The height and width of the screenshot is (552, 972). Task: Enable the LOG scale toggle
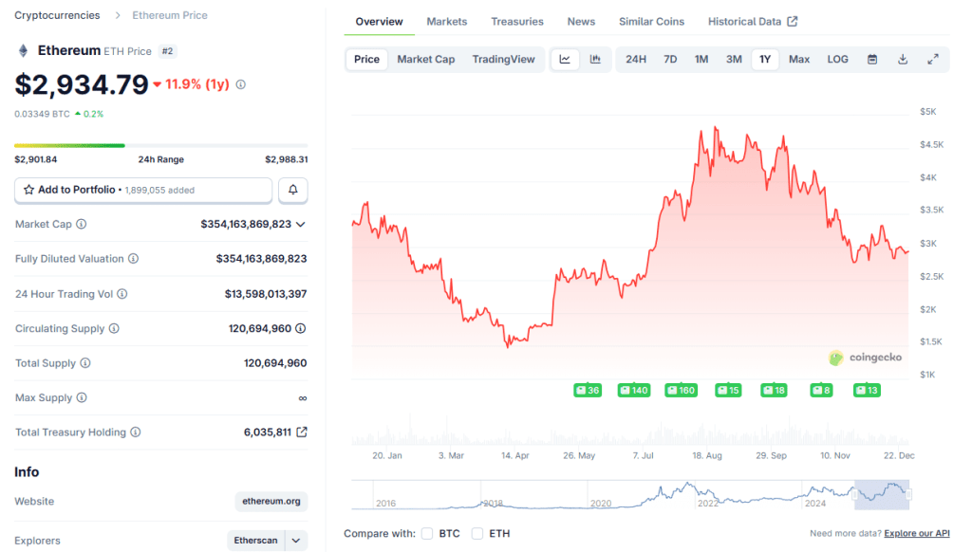click(837, 59)
